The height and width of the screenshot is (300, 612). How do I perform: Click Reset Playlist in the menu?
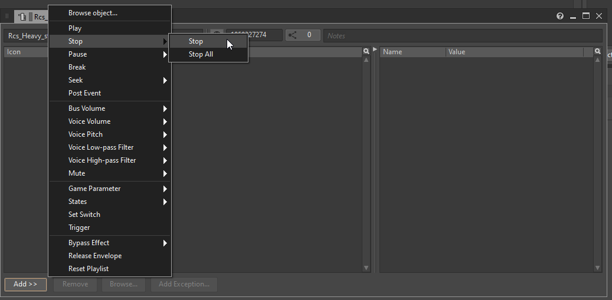pos(89,269)
